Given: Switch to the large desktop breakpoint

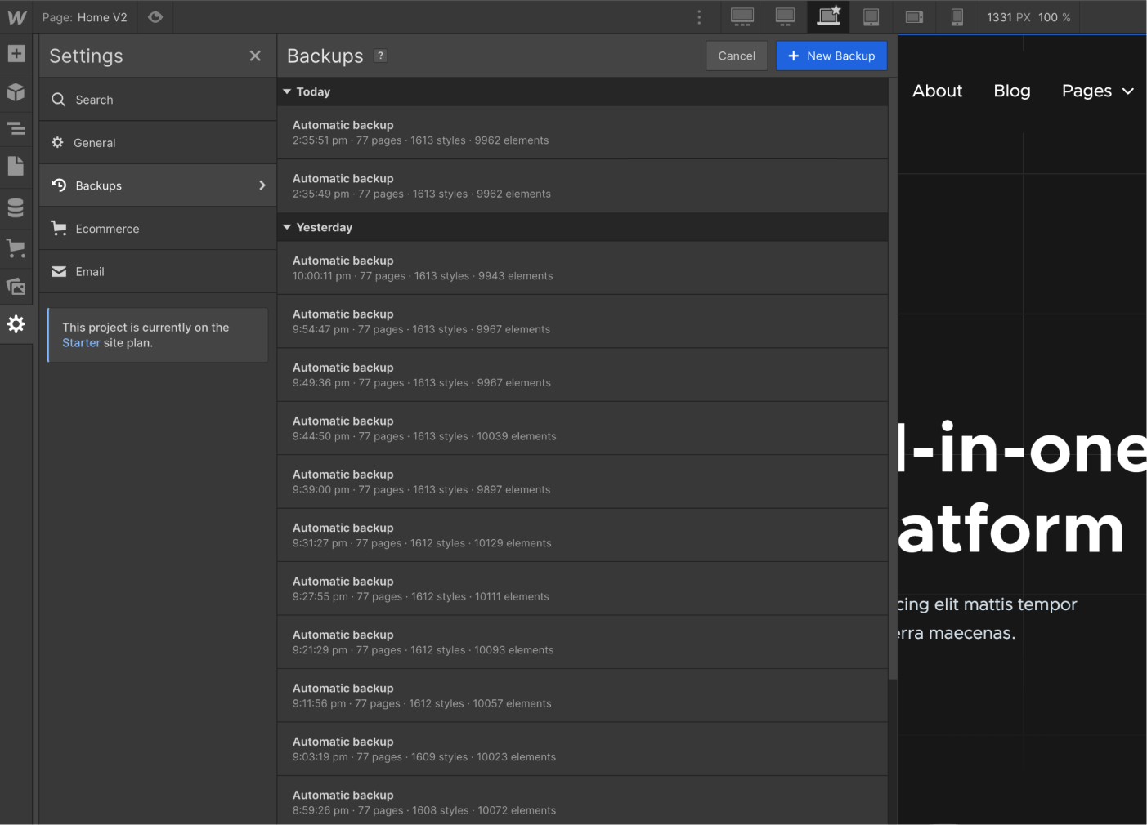Looking at the screenshot, I should click(742, 16).
